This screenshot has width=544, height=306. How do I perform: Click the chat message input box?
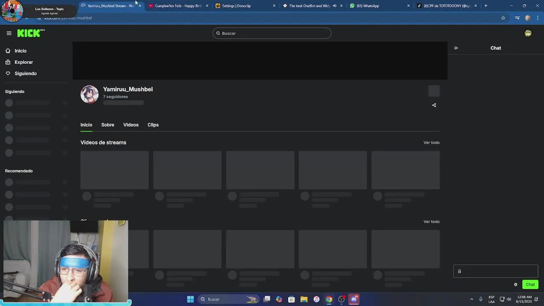pyautogui.click(x=496, y=271)
